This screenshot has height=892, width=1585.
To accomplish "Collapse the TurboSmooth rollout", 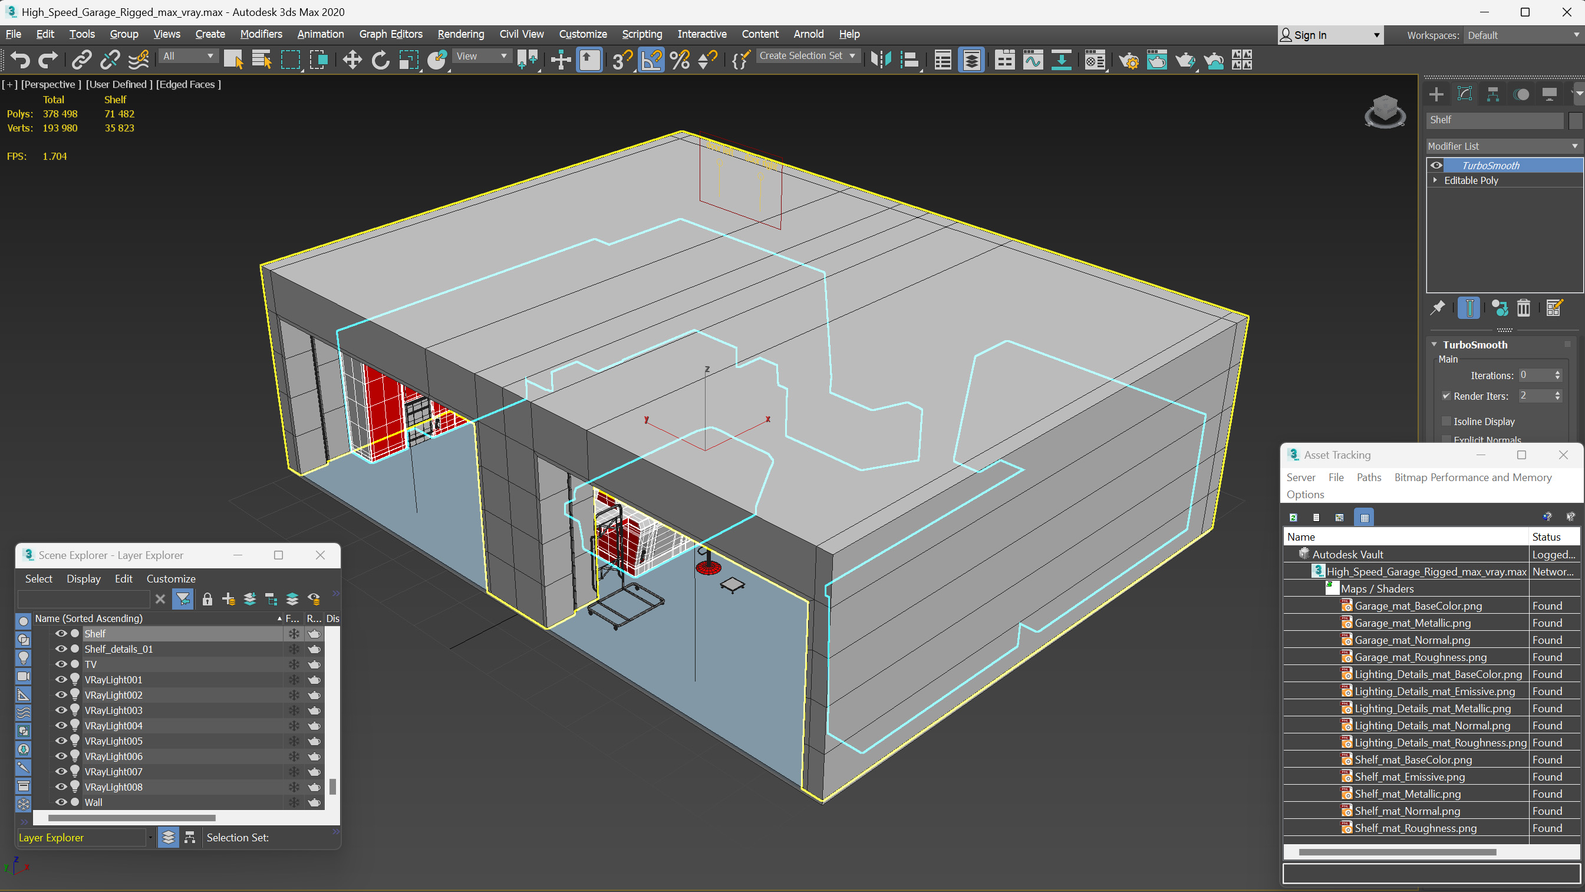I will 1434,345.
